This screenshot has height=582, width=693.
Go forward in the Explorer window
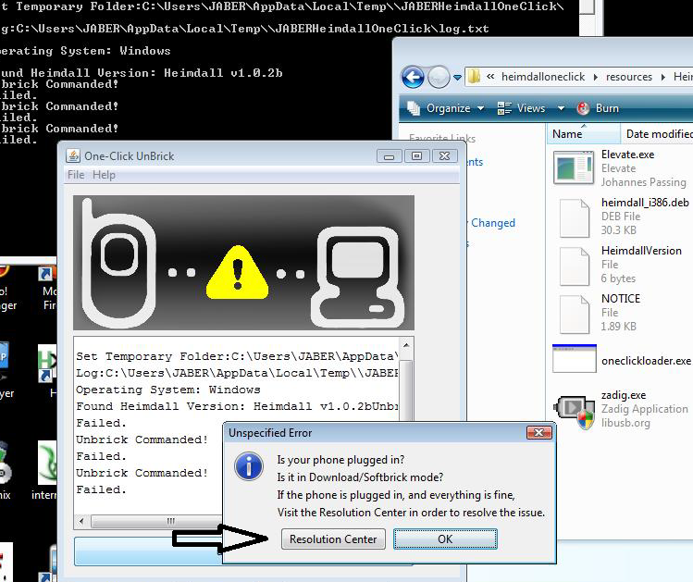pos(439,78)
